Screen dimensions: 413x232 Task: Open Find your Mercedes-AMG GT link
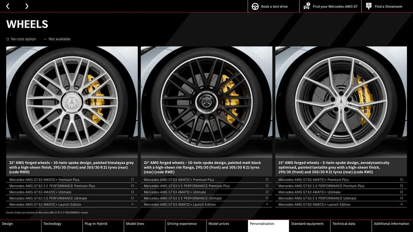click(x=335, y=6)
